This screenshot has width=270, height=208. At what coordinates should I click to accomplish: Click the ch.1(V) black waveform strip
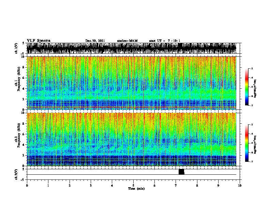tap(132, 48)
